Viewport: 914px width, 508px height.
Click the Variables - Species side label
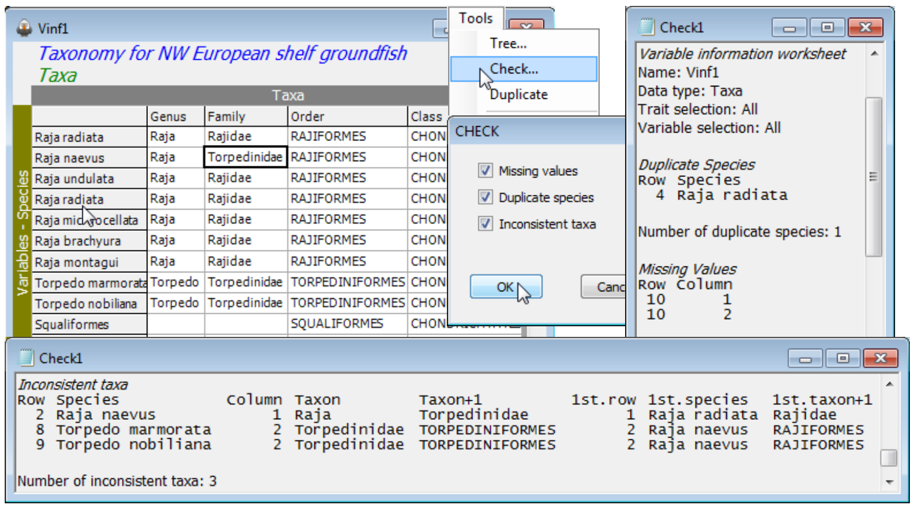pyautogui.click(x=22, y=233)
